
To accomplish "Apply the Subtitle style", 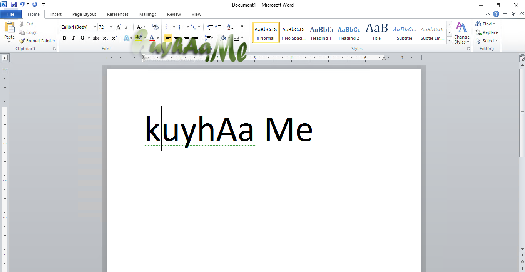I will (405, 33).
